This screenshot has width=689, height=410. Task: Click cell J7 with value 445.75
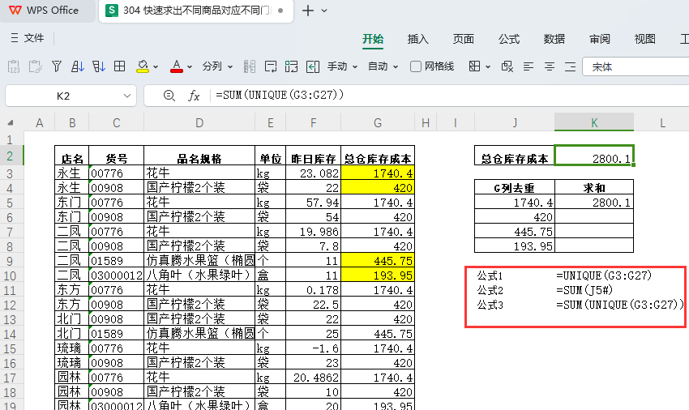515,231
